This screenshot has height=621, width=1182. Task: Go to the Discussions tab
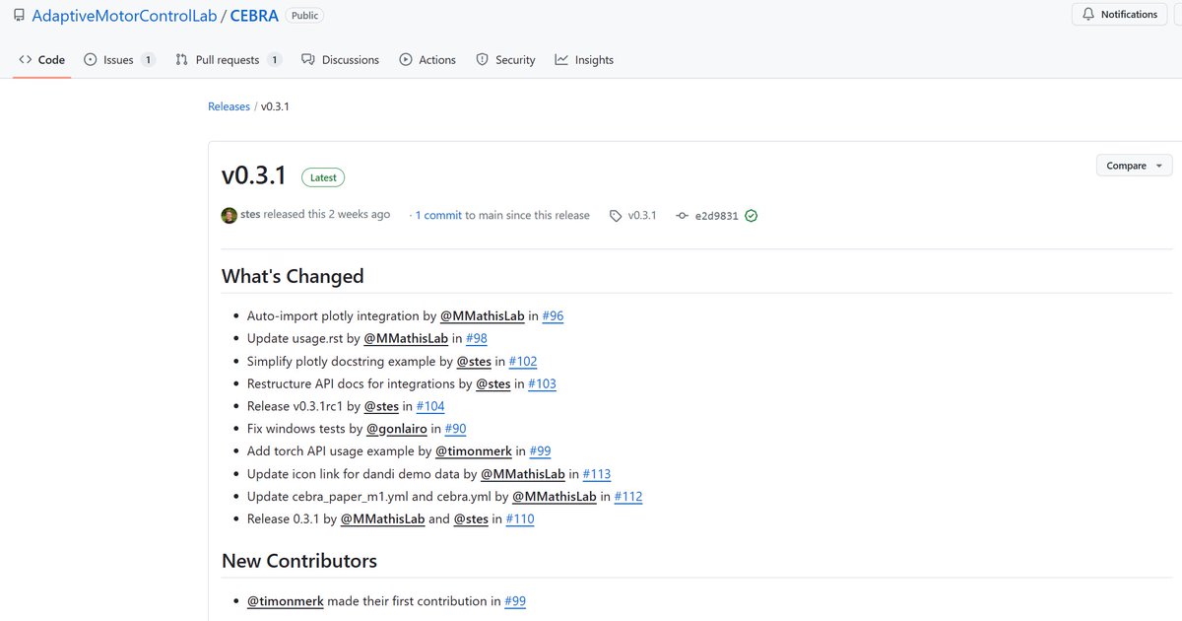(340, 60)
